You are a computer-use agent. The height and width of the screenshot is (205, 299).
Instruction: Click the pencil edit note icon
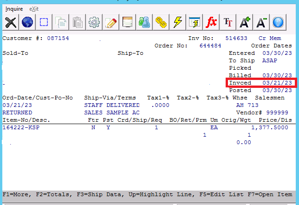(111, 22)
